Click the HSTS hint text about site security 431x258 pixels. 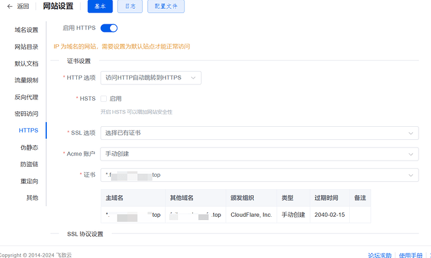click(x=136, y=112)
